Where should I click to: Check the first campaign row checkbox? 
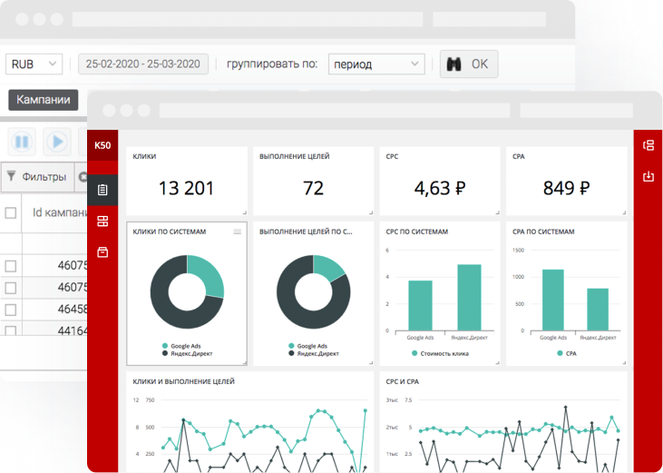[x=11, y=265]
